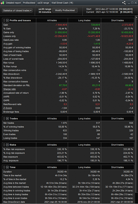Click the Risk/Reward ratio label
Viewport: 138px width, 204px height.
coord(12,104)
